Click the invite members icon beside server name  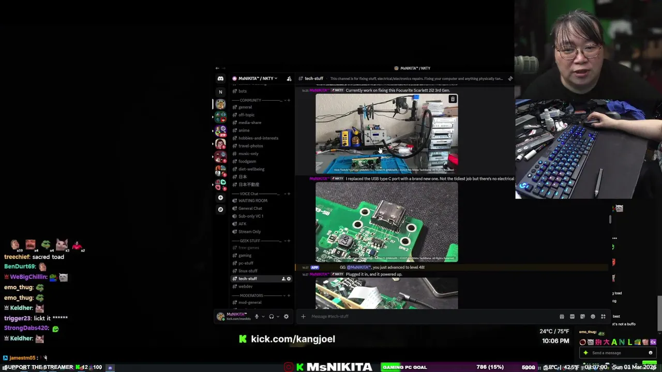click(x=289, y=79)
